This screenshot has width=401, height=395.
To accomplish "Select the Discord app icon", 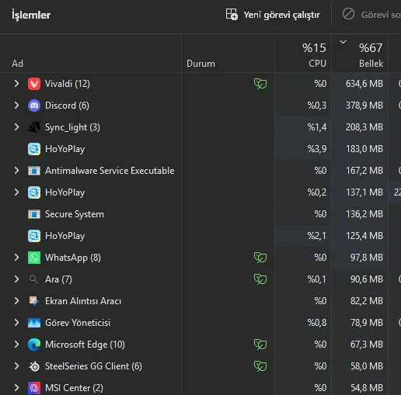I will point(34,106).
